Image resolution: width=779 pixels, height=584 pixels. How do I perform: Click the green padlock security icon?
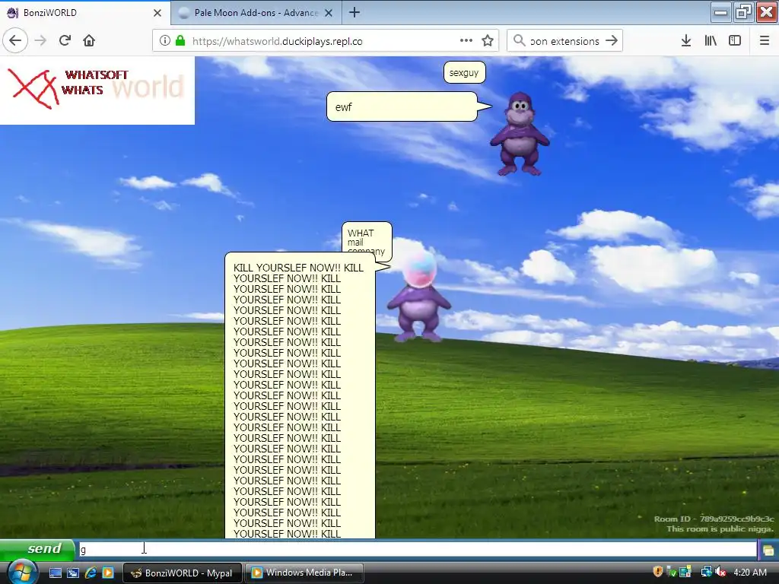tap(180, 41)
